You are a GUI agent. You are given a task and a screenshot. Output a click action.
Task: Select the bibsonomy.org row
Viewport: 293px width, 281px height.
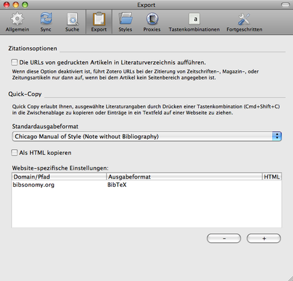coord(147,185)
